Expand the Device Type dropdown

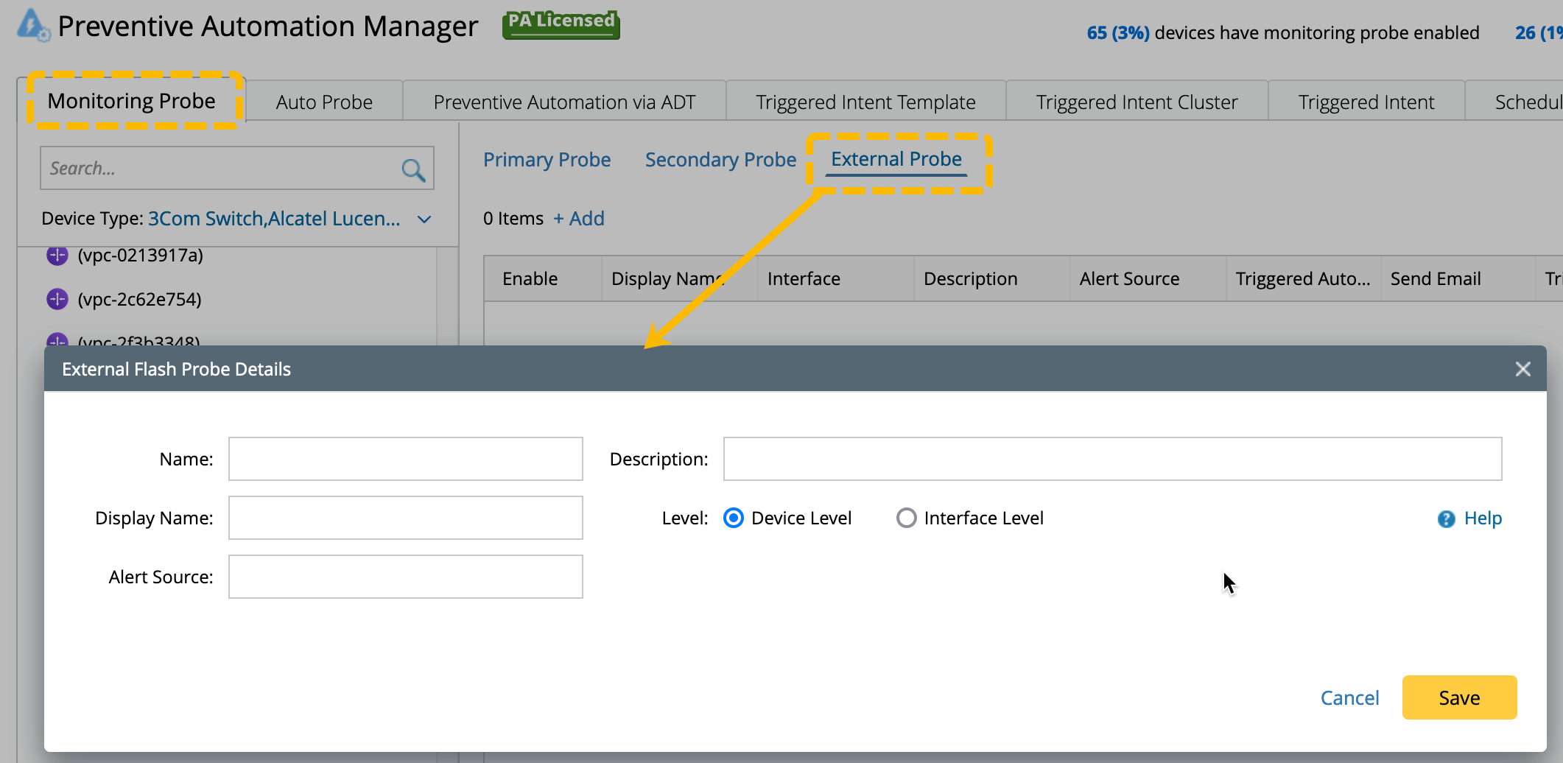click(x=424, y=219)
